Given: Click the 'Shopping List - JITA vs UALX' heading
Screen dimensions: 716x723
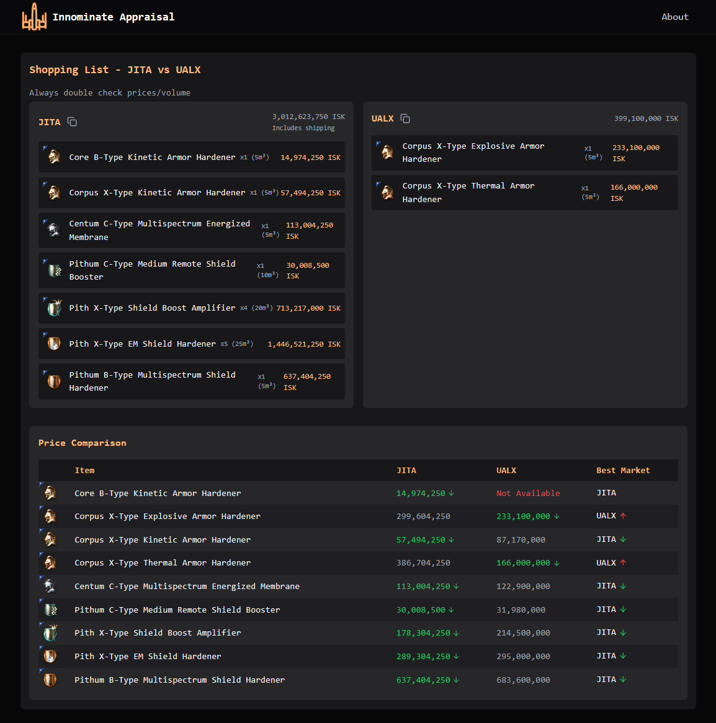Looking at the screenshot, I should (115, 69).
